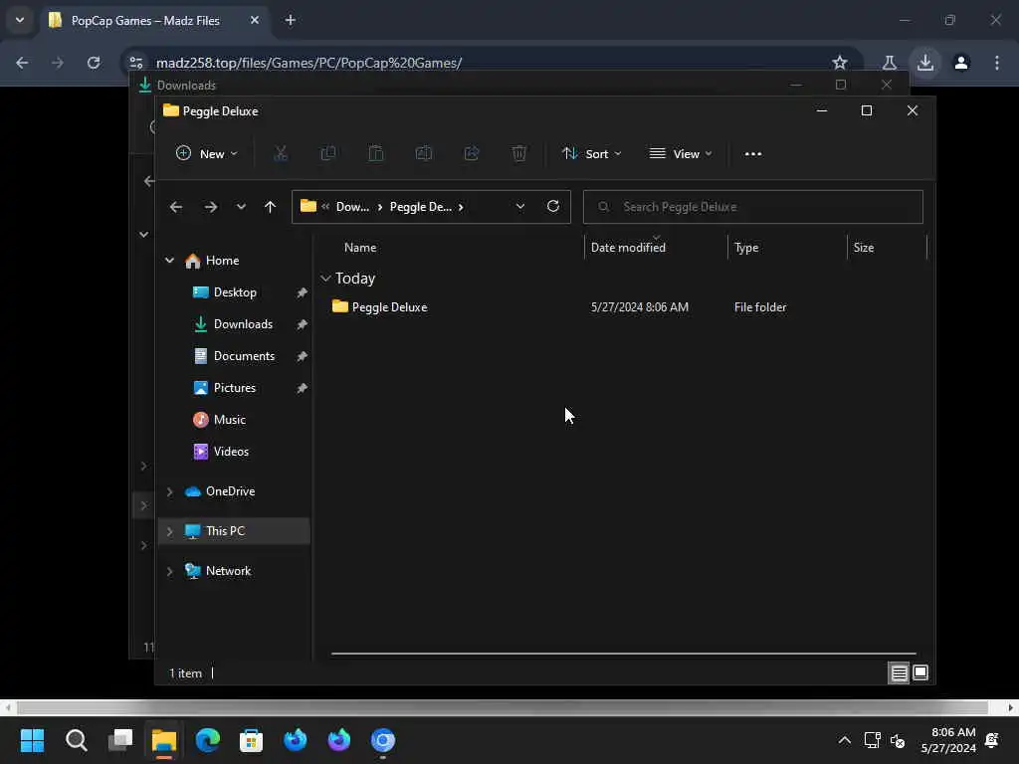Open Chrome three-dot menu
Viewport: 1019px width, 764px height.
(x=997, y=63)
